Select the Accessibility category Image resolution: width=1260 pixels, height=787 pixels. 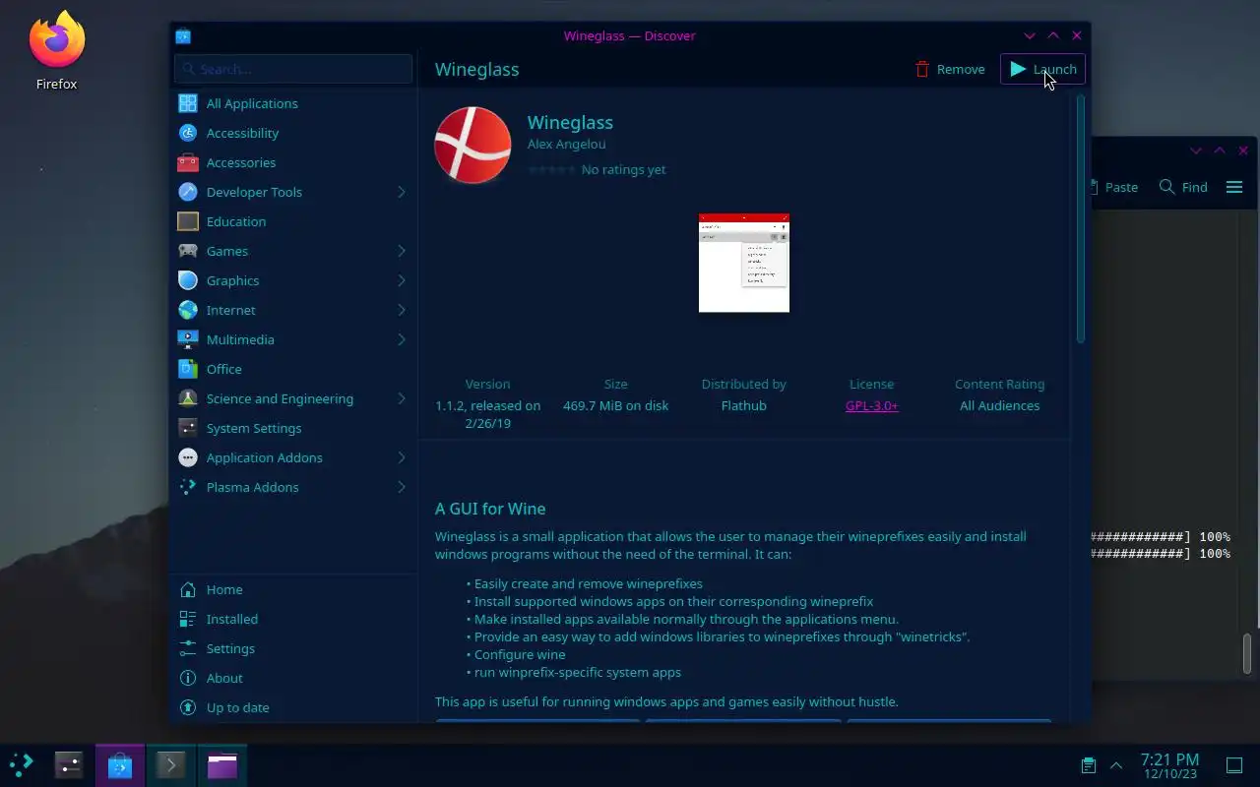[x=293, y=133]
